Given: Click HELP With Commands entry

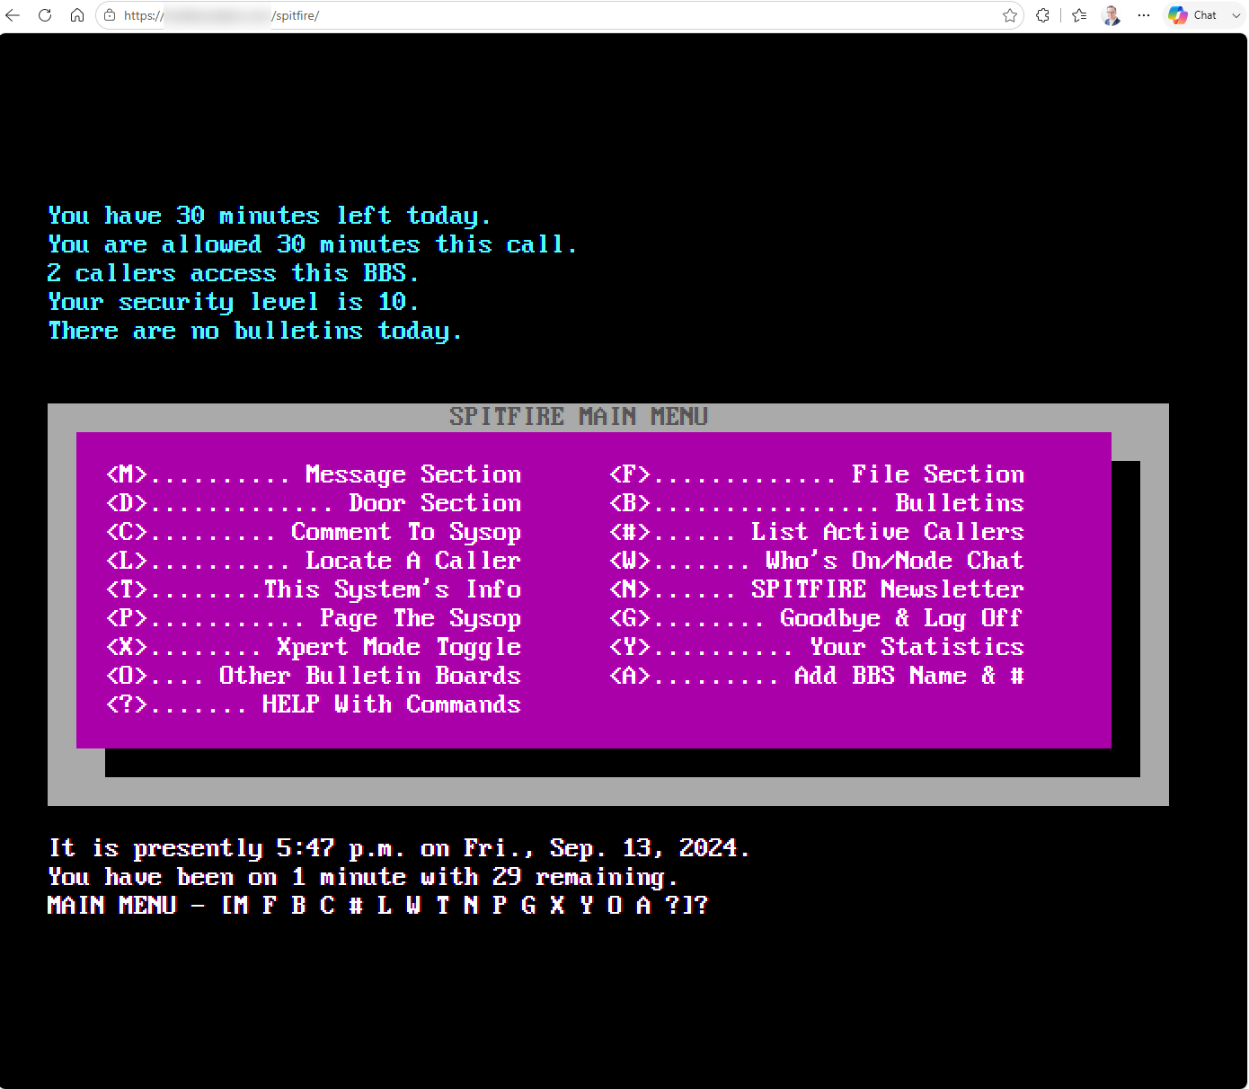Looking at the screenshot, I should [314, 704].
